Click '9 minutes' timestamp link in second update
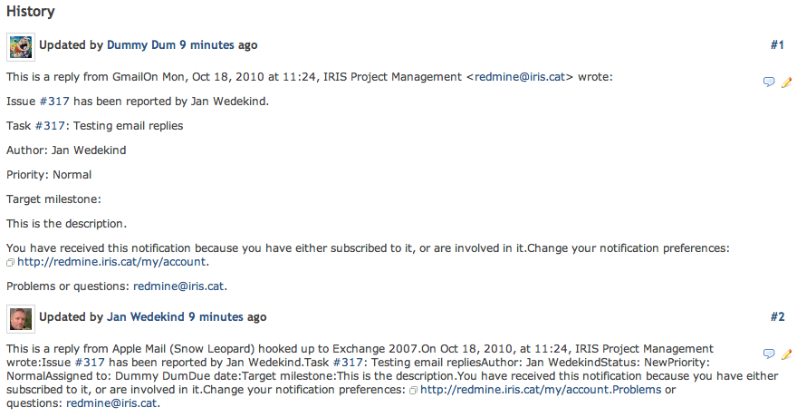The image size is (797, 417). pyautogui.click(x=216, y=316)
